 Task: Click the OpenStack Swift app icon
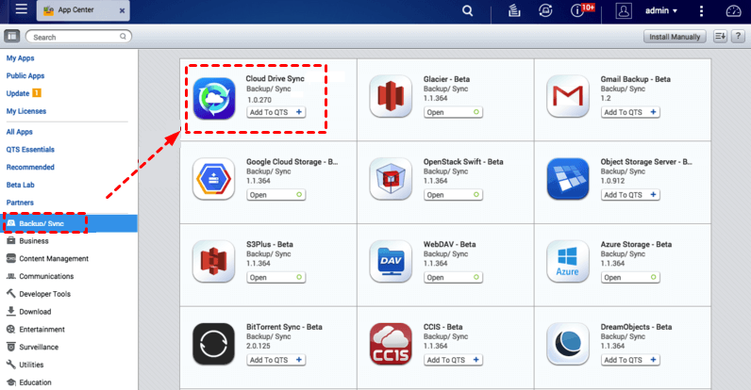click(391, 179)
